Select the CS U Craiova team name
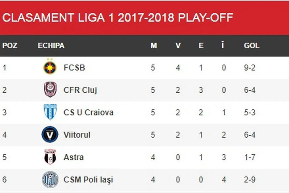Image resolution: width=289 pixels, height=193 pixels. pos(88,112)
